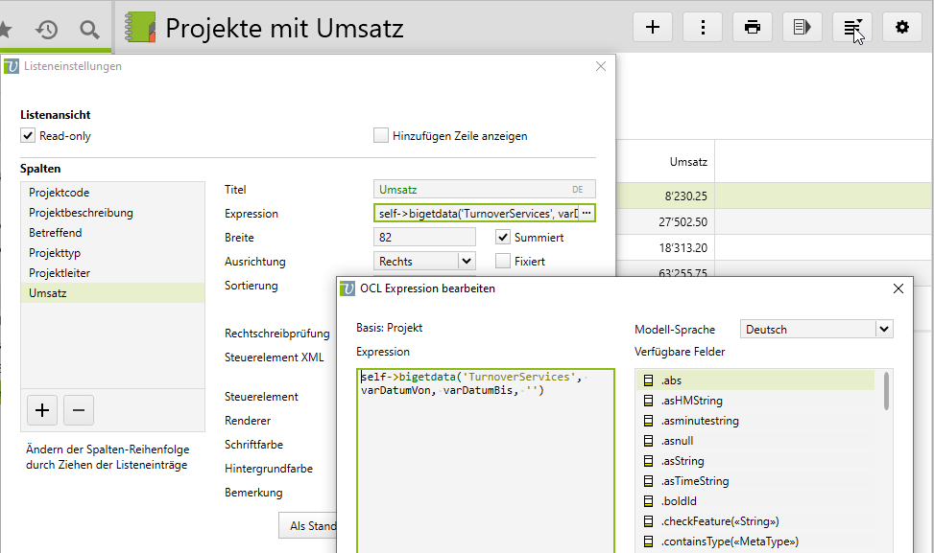Uncheck the Summiert checkbox
Screen dimensions: 934x553
coord(503,237)
